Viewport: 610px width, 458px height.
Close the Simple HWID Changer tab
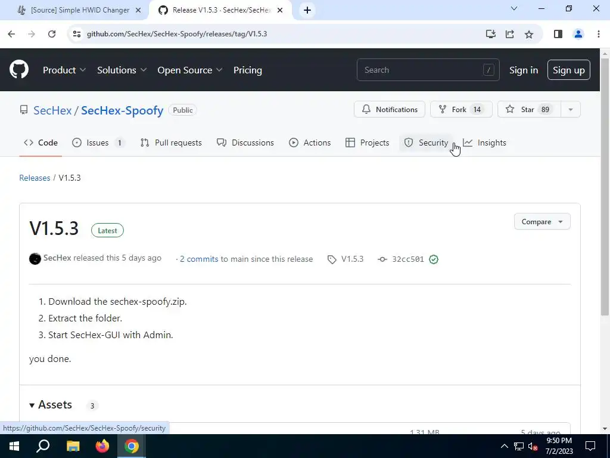pyautogui.click(x=138, y=10)
